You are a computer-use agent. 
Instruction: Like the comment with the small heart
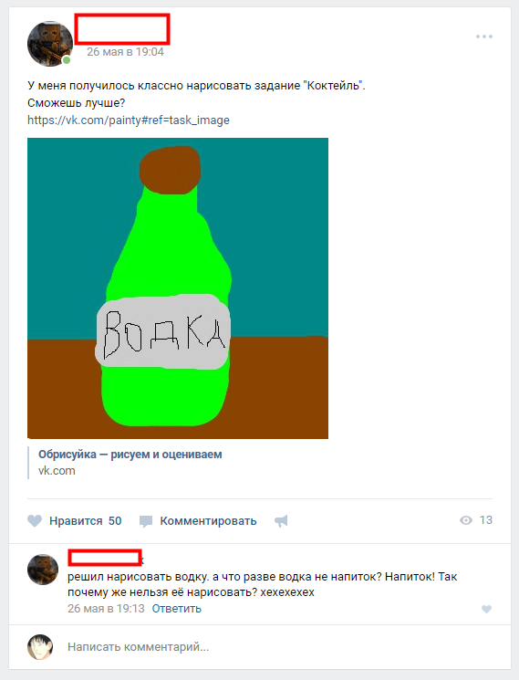coord(486,609)
